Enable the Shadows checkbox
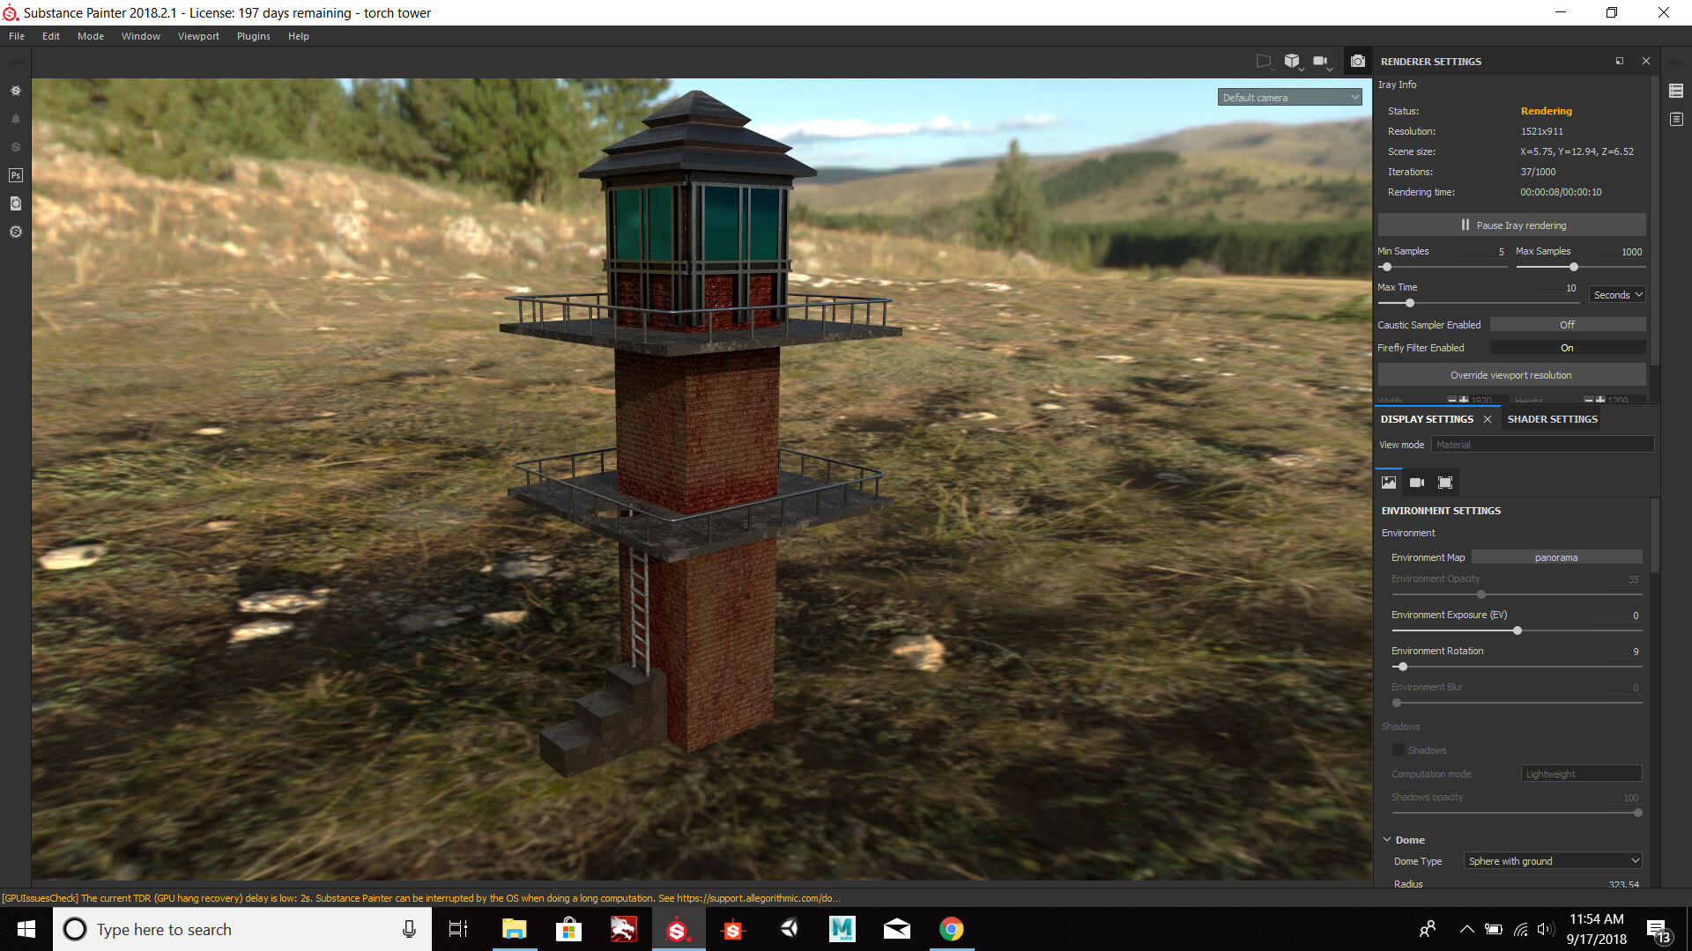Image resolution: width=1692 pixels, height=951 pixels. pos(1399,749)
